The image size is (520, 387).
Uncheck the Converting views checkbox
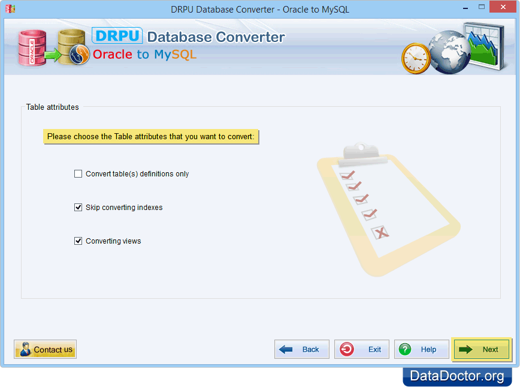point(78,241)
